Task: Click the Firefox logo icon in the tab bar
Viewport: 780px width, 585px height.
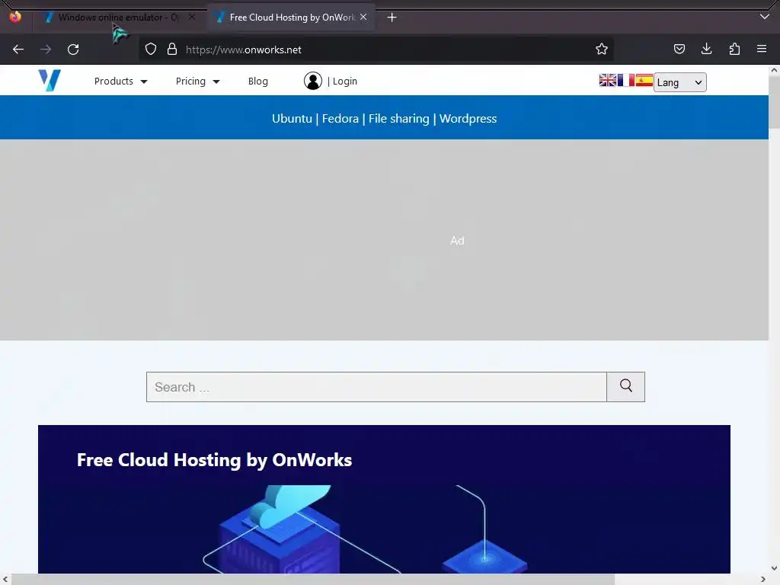Action: pyautogui.click(x=15, y=17)
